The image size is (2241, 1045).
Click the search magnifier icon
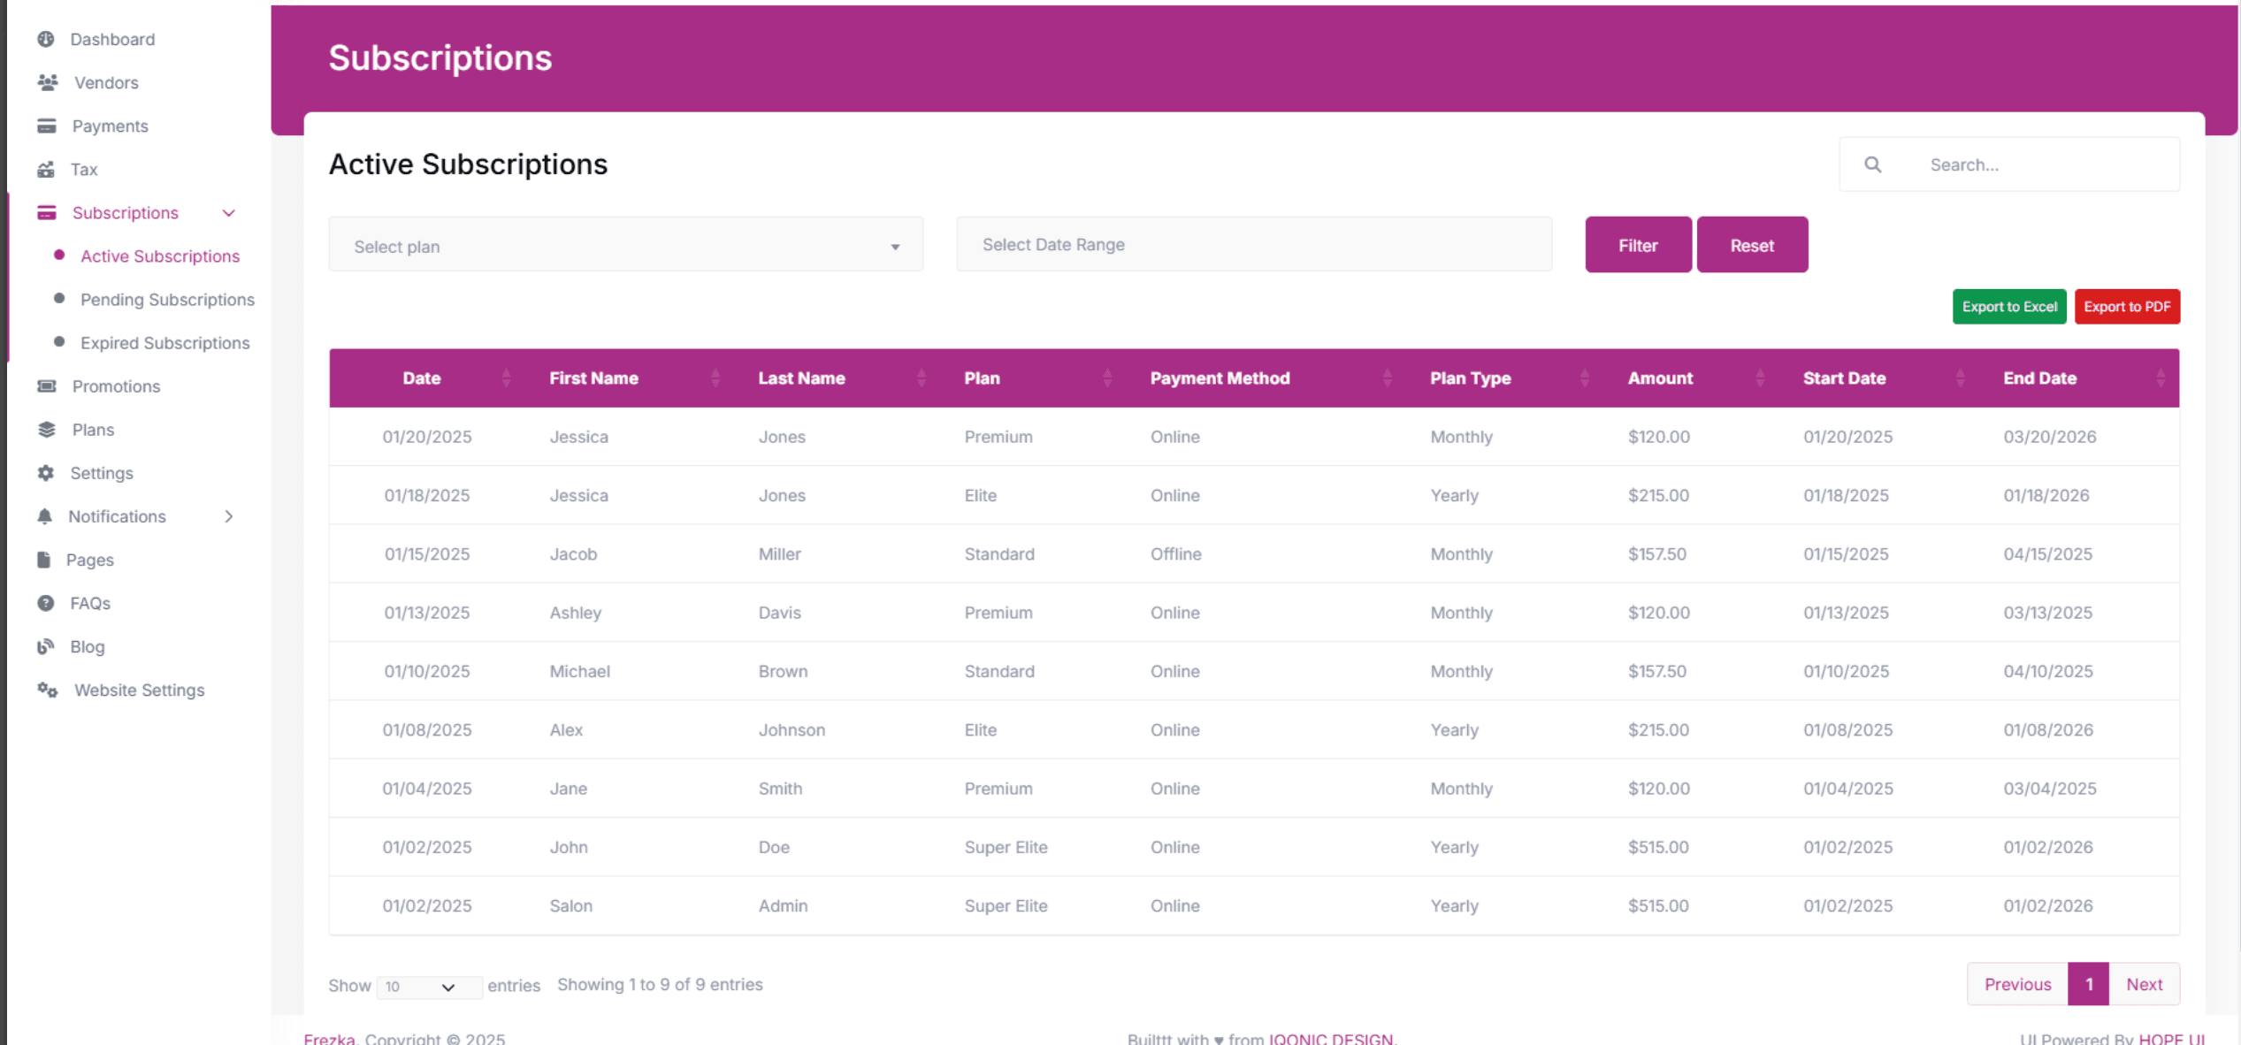[x=1872, y=164]
